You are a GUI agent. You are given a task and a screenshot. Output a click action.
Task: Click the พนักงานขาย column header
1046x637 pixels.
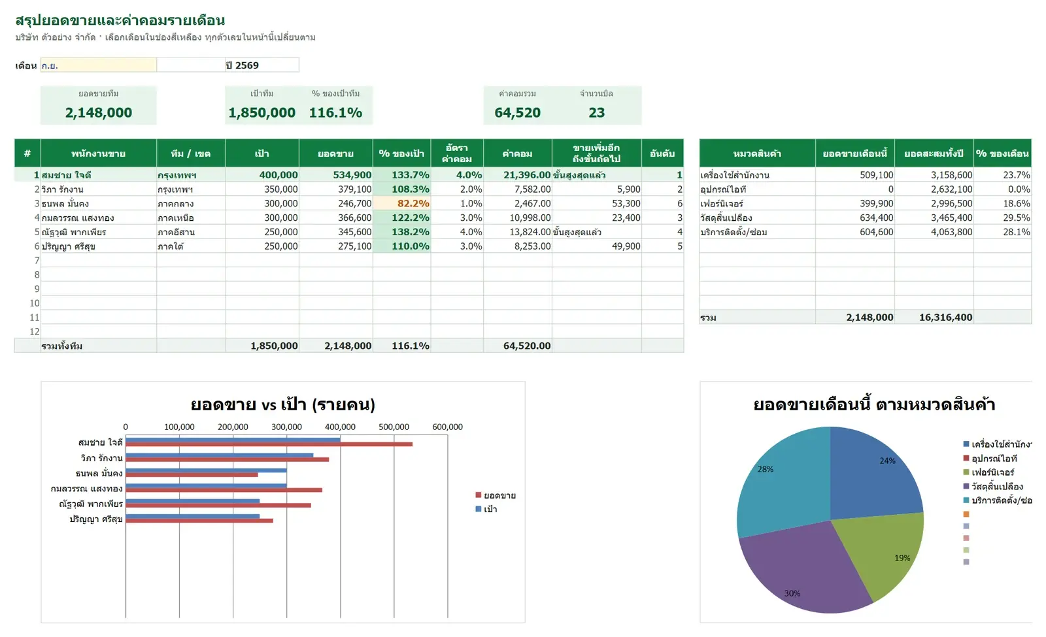tap(98, 154)
